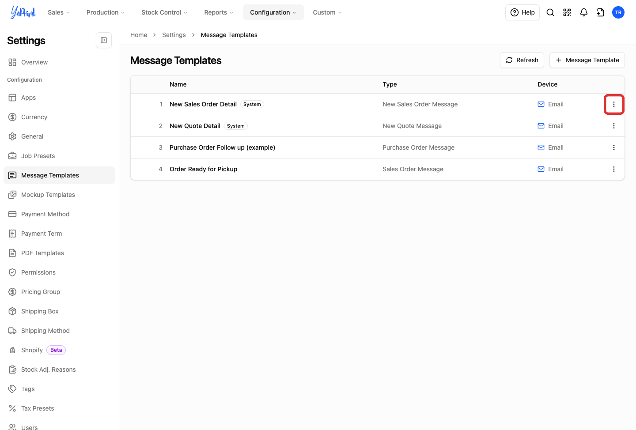Open Apps settings
The width and height of the screenshot is (636, 430).
[59, 98]
